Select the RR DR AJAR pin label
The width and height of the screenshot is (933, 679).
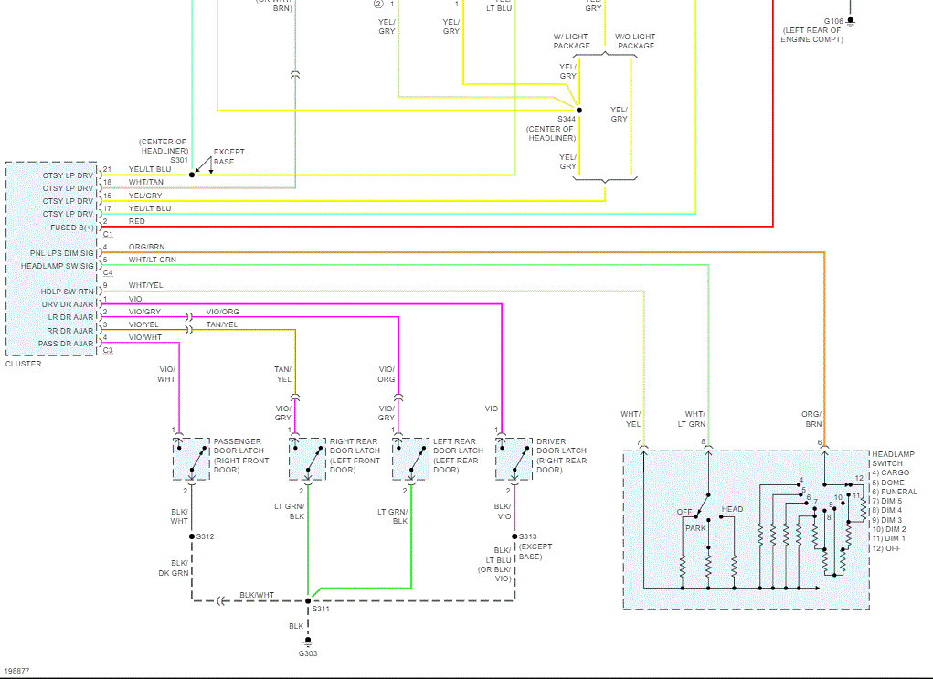click(x=69, y=331)
